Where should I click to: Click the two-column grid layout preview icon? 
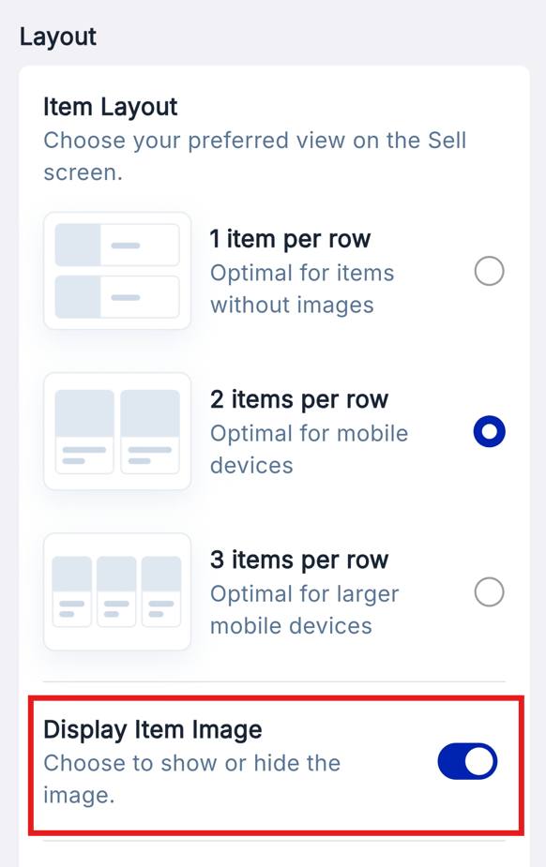pos(117,431)
